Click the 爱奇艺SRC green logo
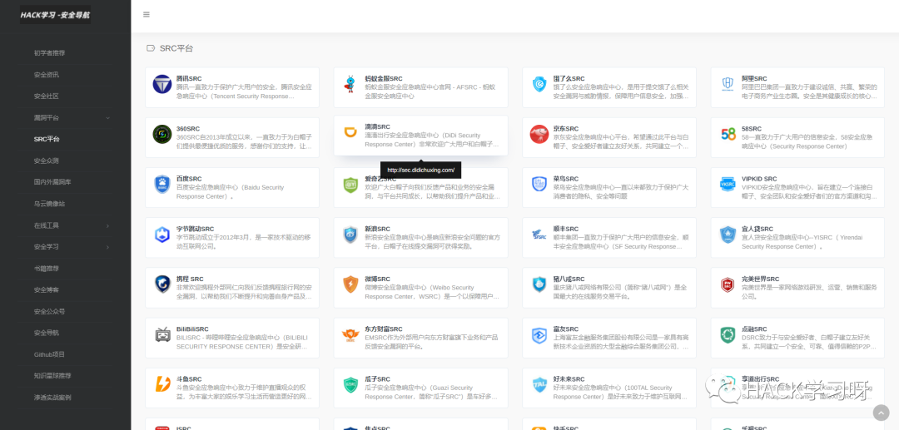The height and width of the screenshot is (430, 899). click(350, 185)
